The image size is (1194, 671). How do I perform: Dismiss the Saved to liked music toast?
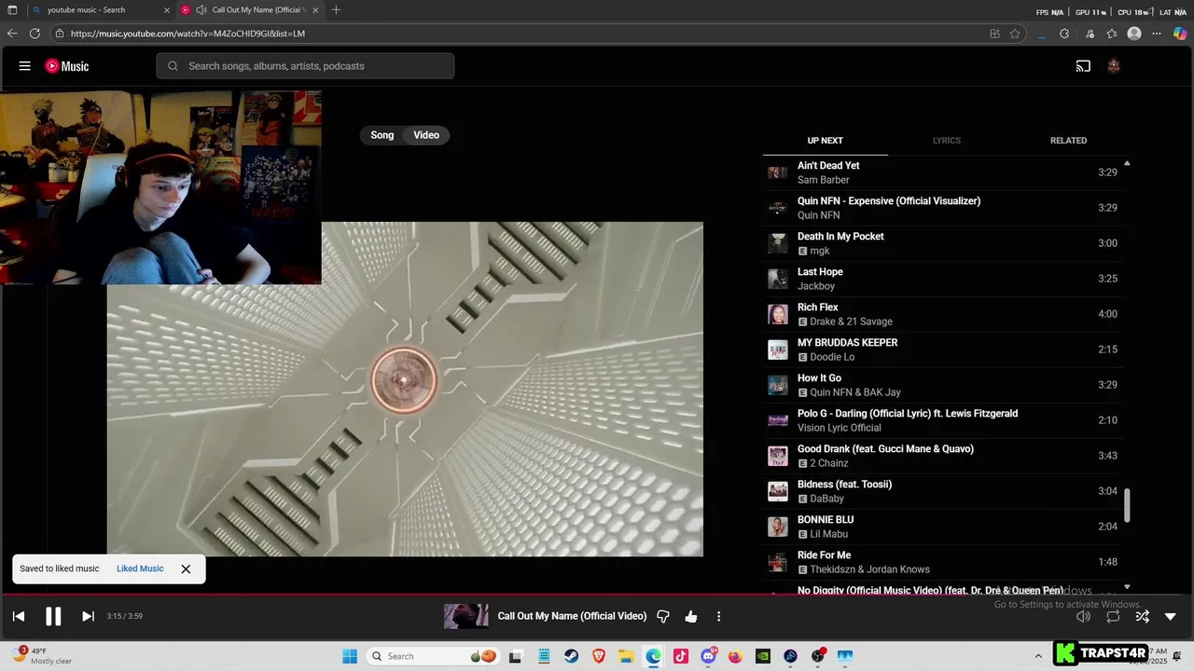(x=186, y=568)
